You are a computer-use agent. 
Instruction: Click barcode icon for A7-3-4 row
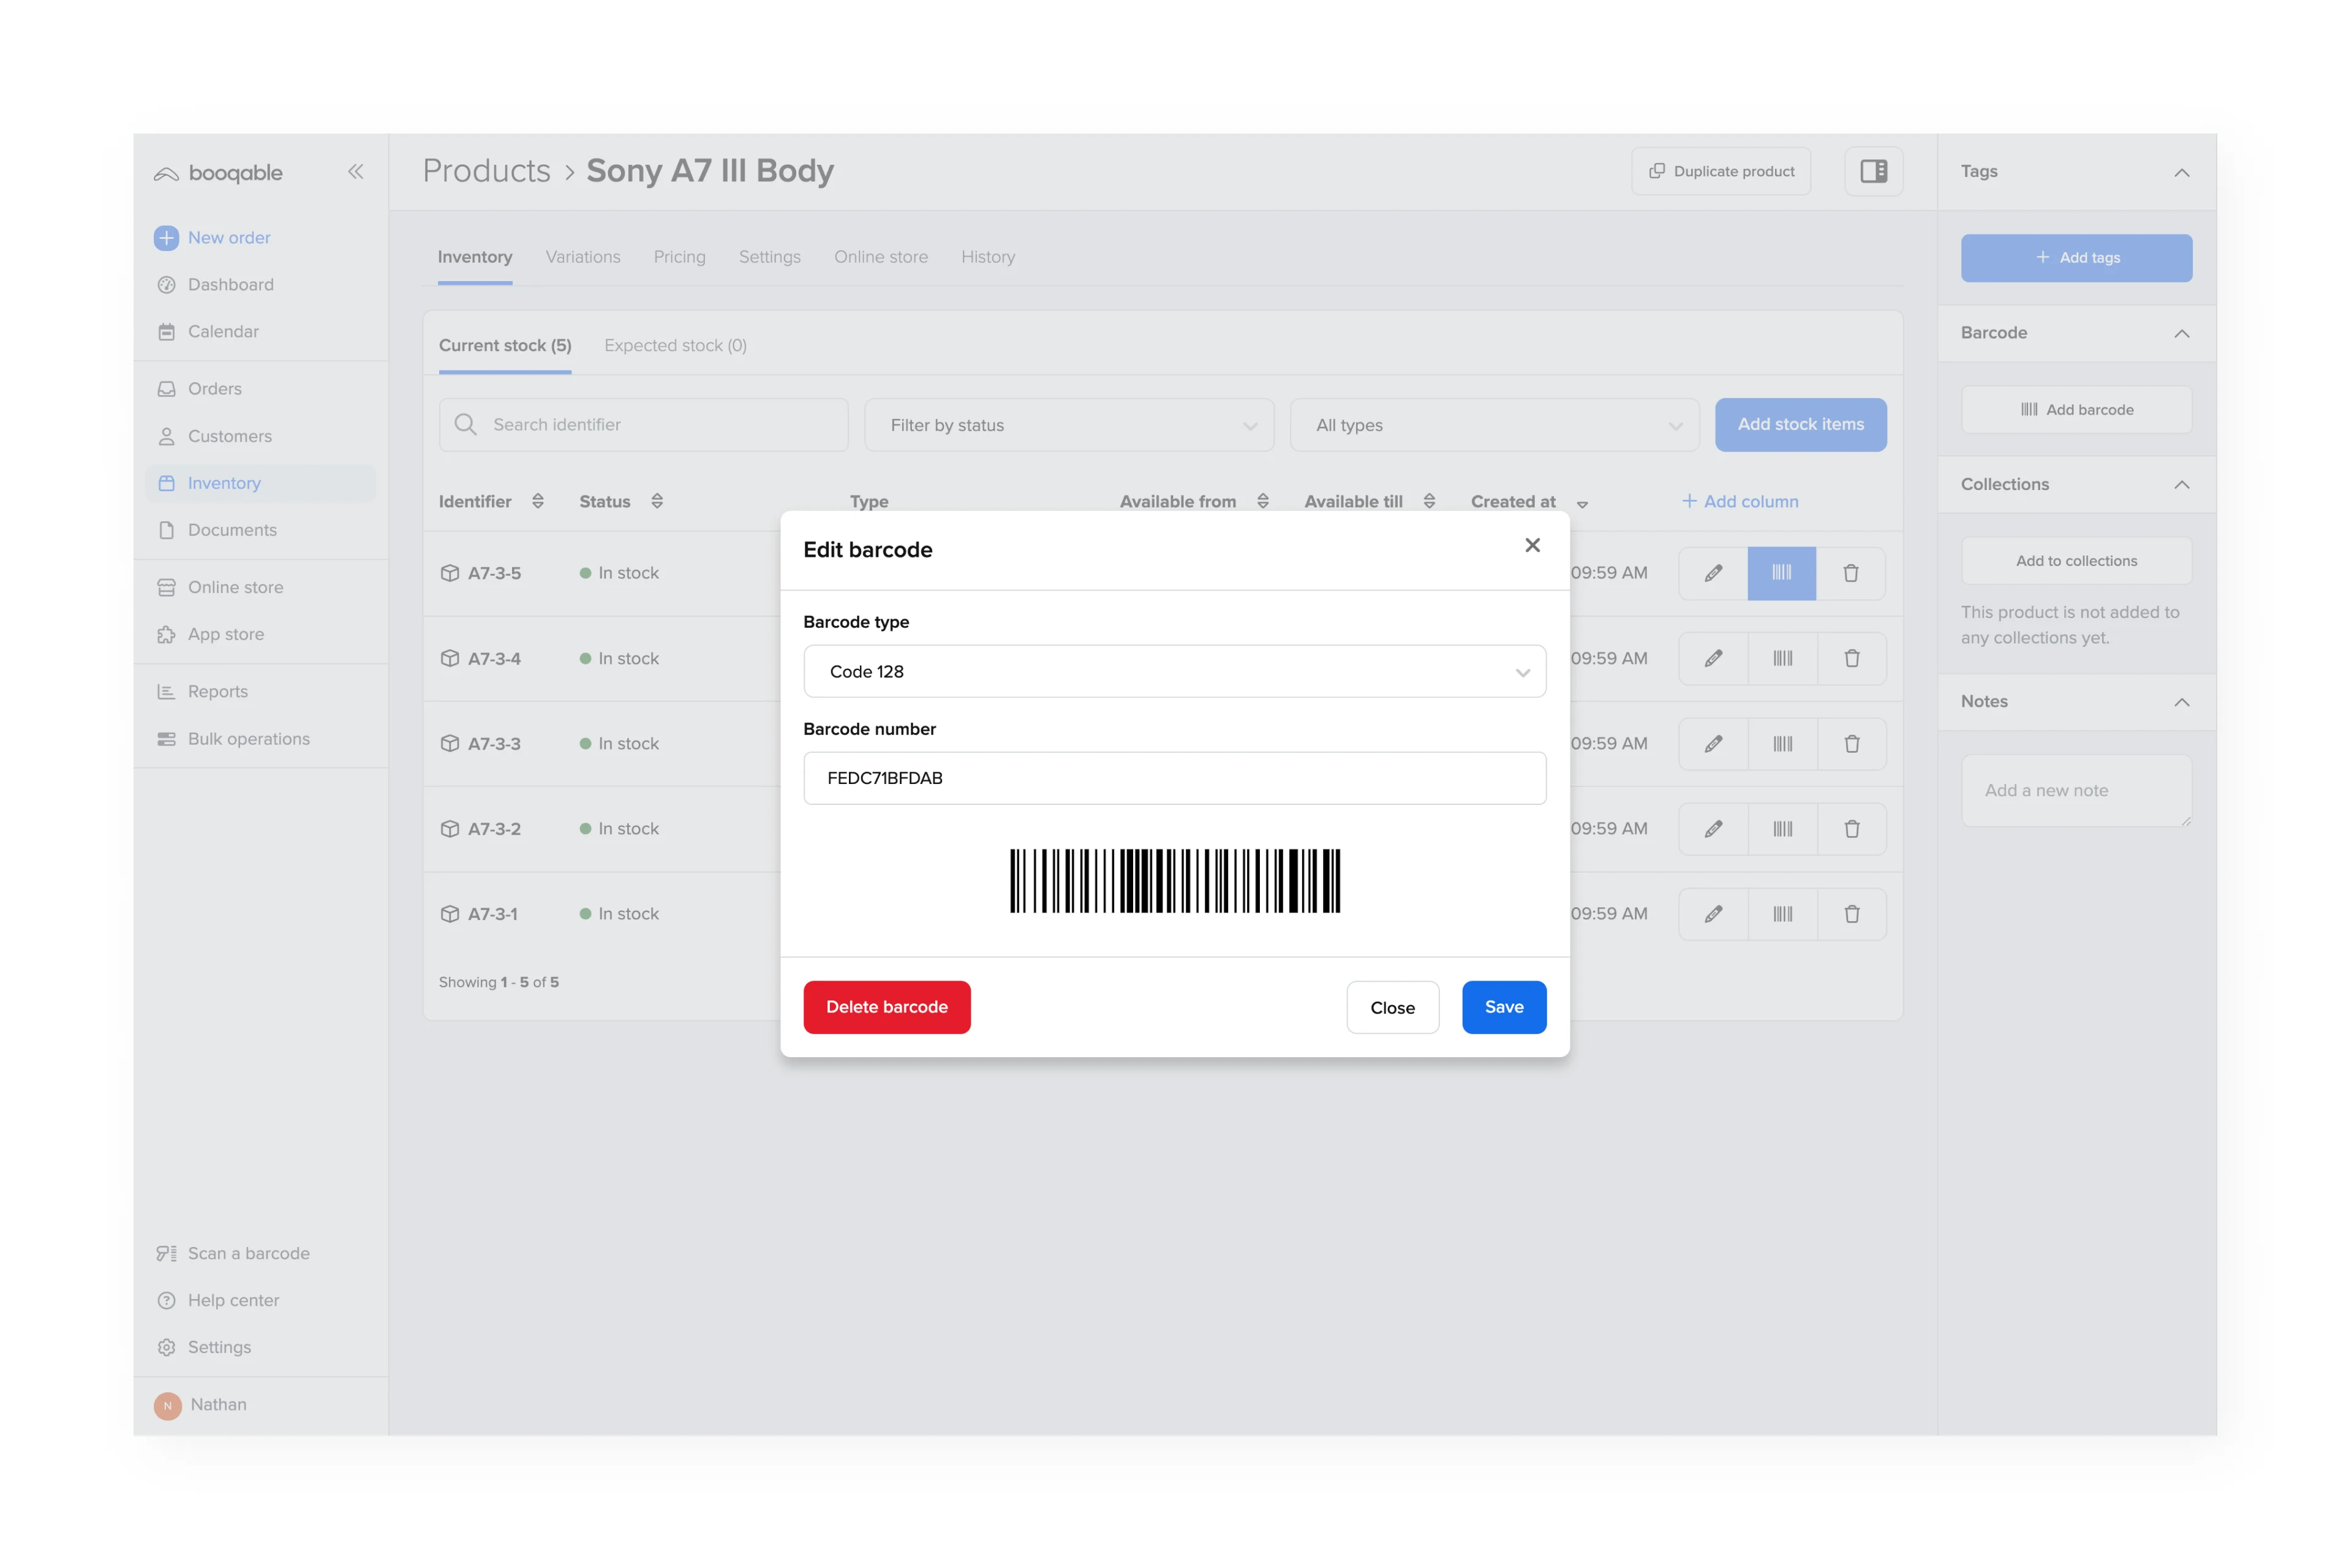(x=1782, y=658)
